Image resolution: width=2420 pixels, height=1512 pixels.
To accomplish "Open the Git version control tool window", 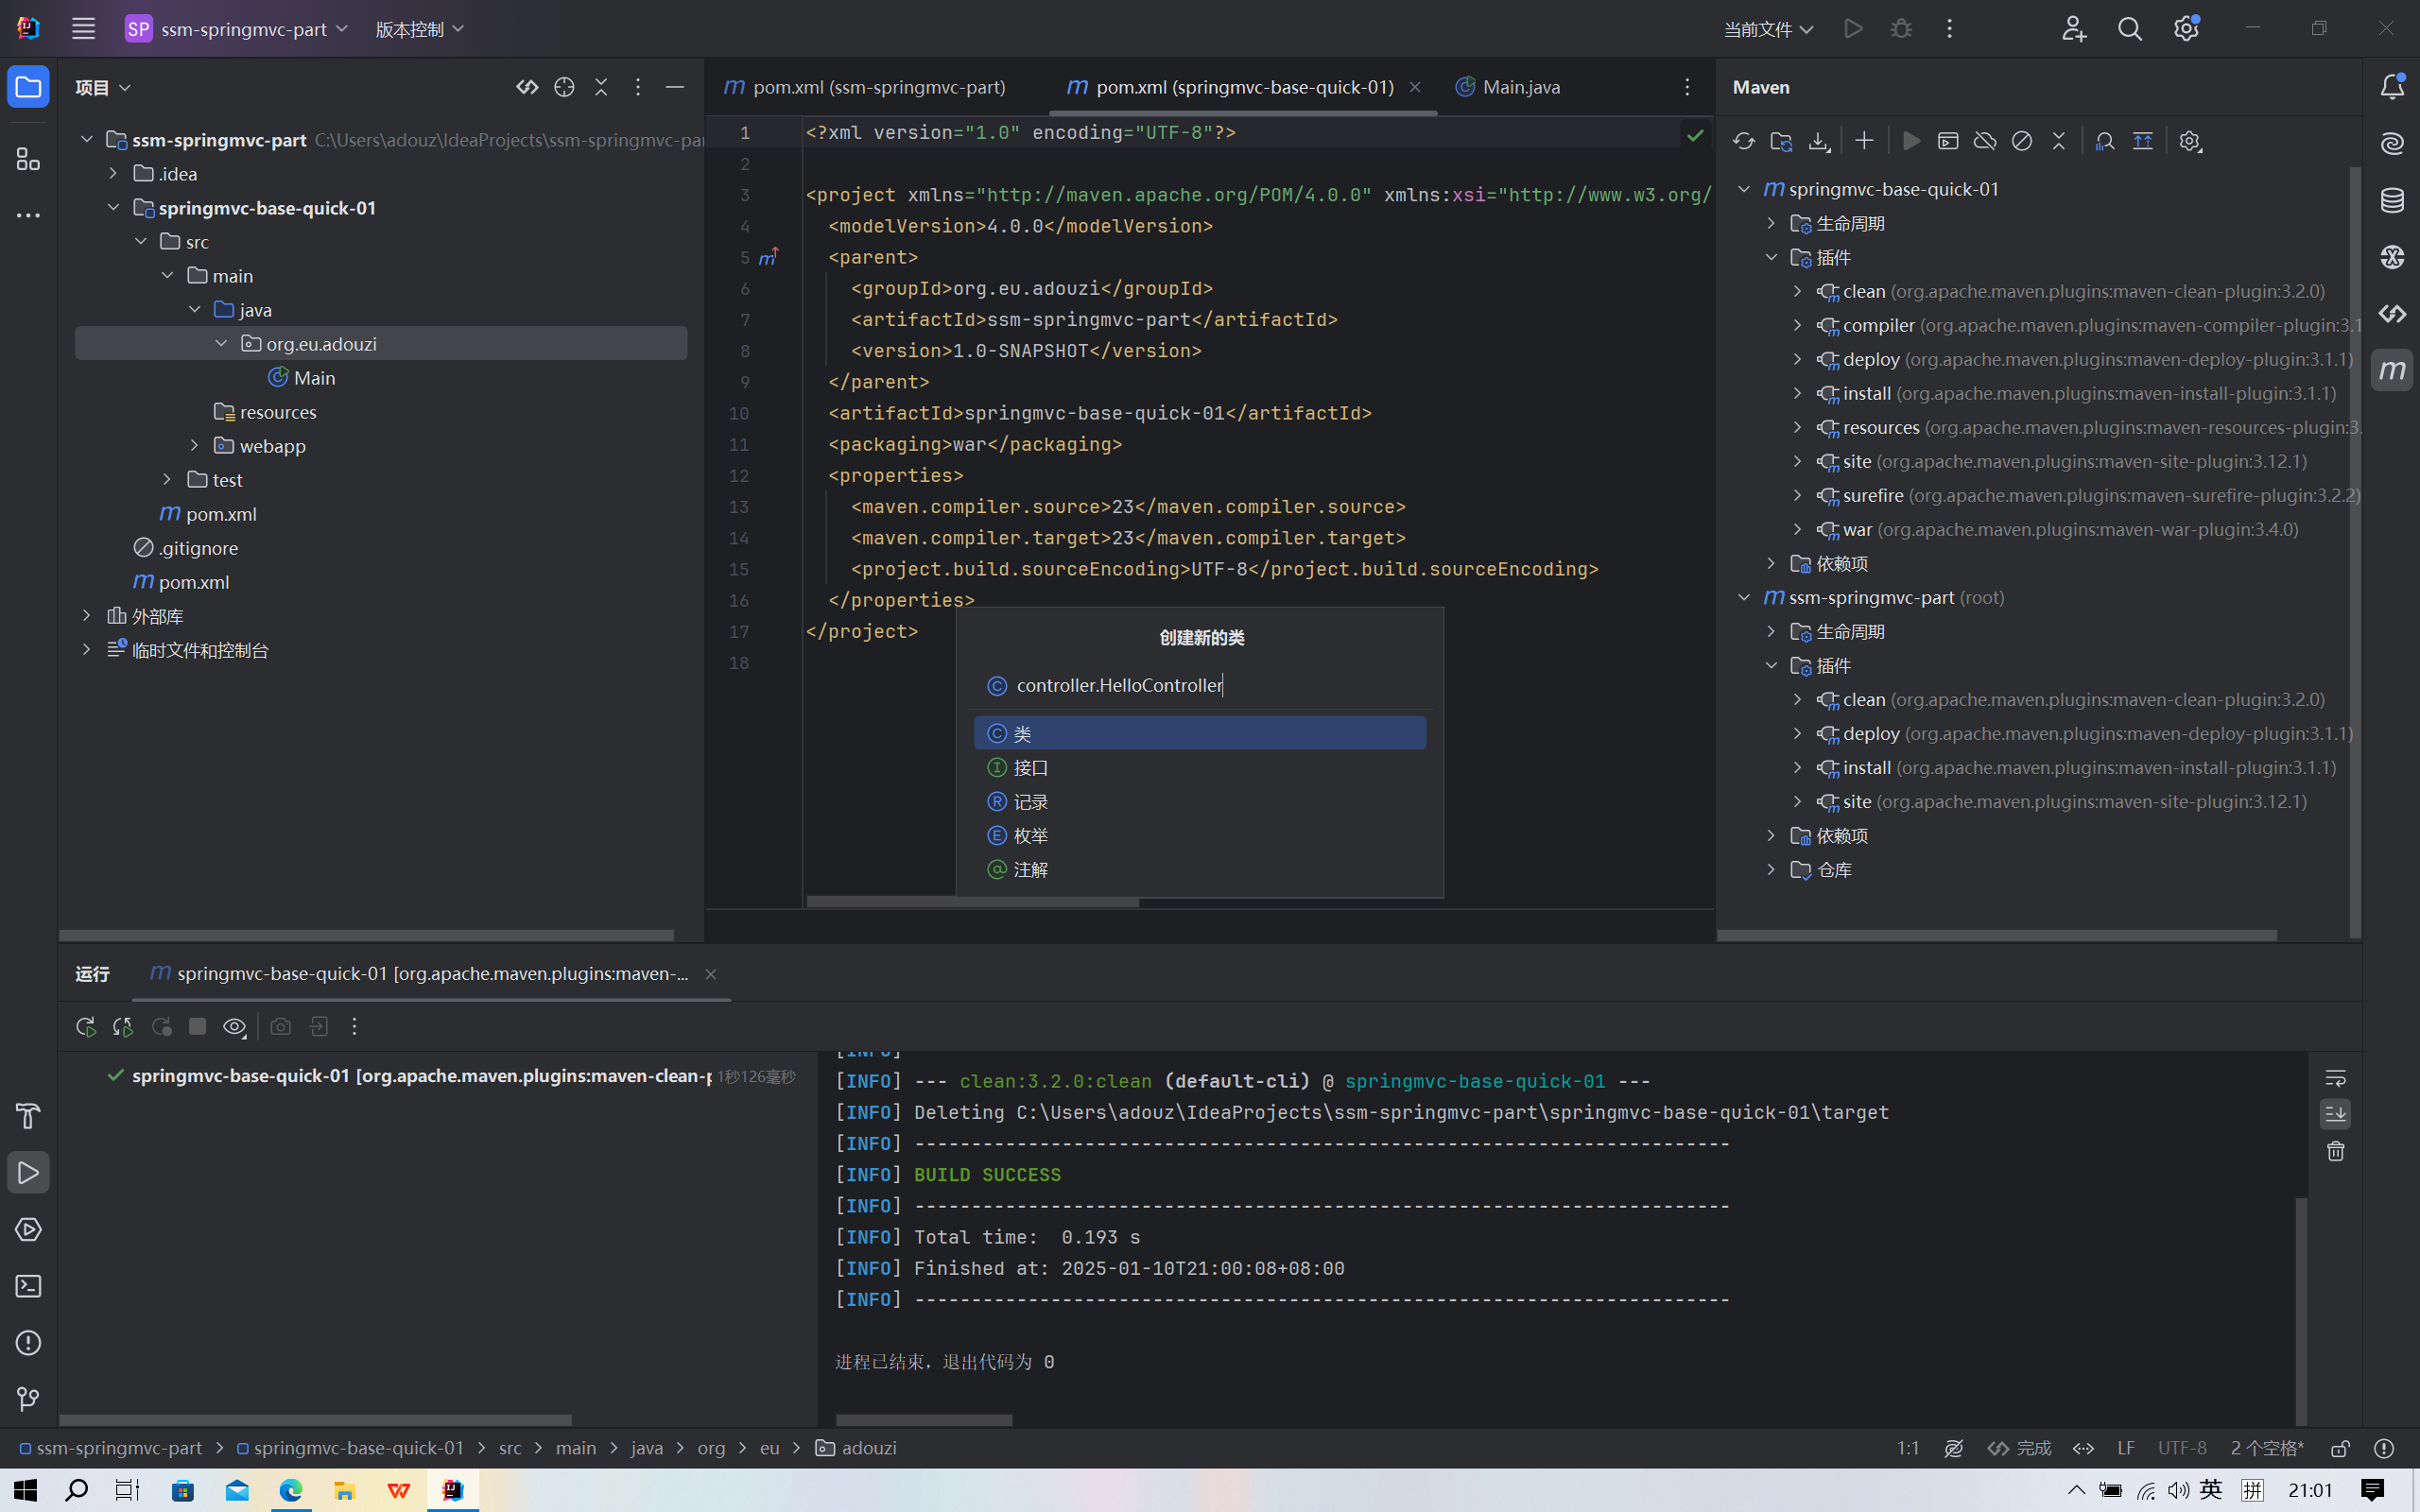I will pyautogui.click(x=28, y=1399).
